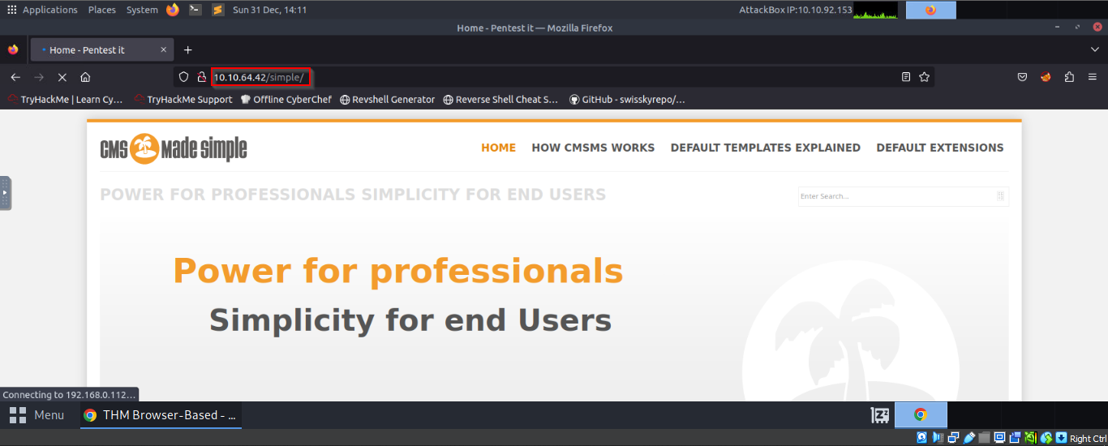Click Power for professionals banner heading
The height and width of the screenshot is (446, 1108).
[398, 271]
